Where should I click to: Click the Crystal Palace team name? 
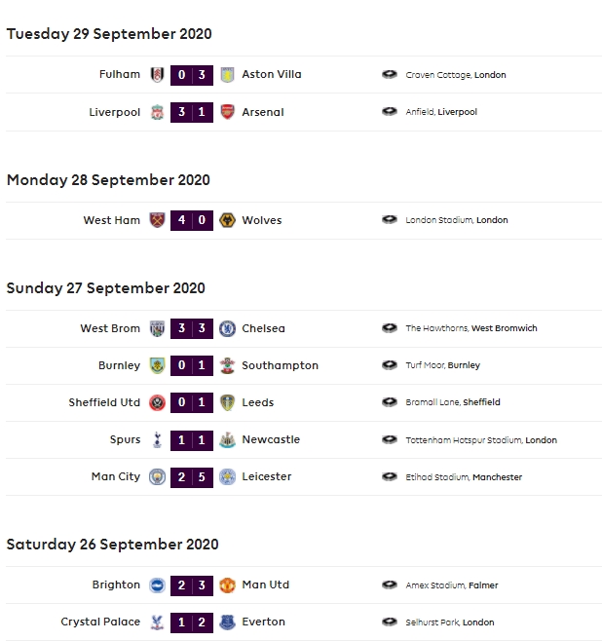(100, 622)
